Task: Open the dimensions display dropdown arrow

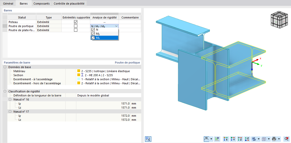Action: (x=211, y=139)
